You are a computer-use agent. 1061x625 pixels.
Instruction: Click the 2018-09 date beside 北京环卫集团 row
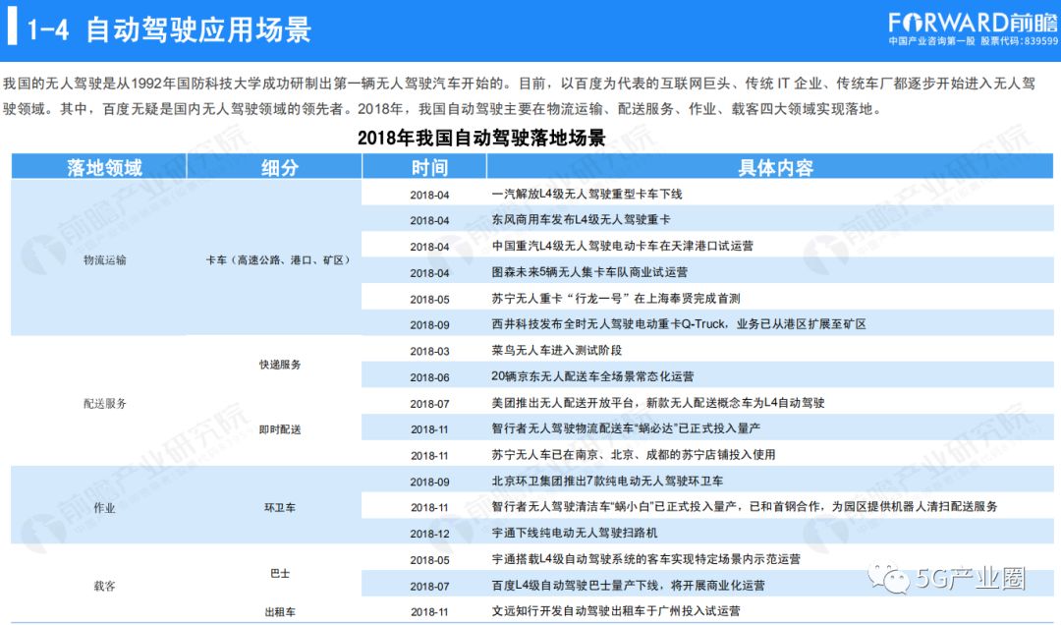click(x=429, y=483)
